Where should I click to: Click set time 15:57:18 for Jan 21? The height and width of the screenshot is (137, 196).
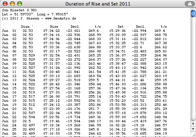[118, 113]
